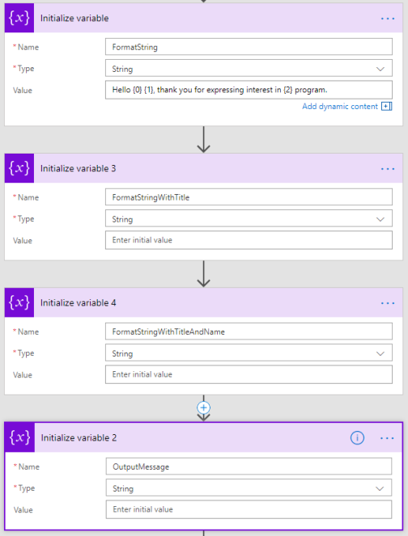The width and height of the screenshot is (408, 536).
Task: Click Value field of Initialize variable 4
Action: pos(249,374)
